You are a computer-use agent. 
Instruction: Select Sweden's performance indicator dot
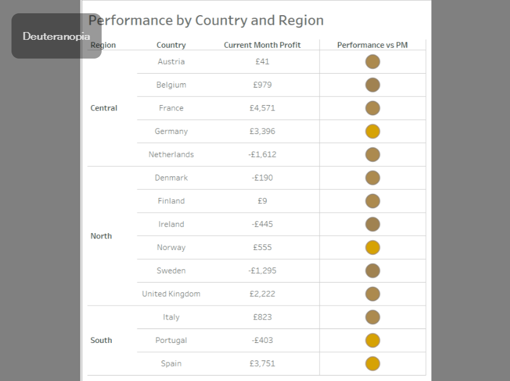[373, 271]
